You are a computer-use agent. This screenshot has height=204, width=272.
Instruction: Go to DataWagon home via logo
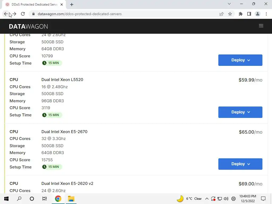pos(28,26)
